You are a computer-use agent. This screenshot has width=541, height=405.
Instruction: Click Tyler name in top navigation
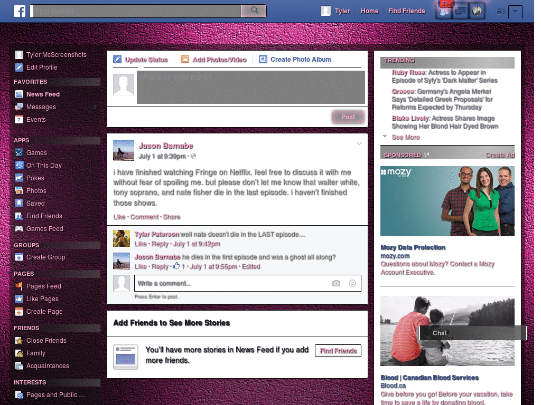[342, 11]
